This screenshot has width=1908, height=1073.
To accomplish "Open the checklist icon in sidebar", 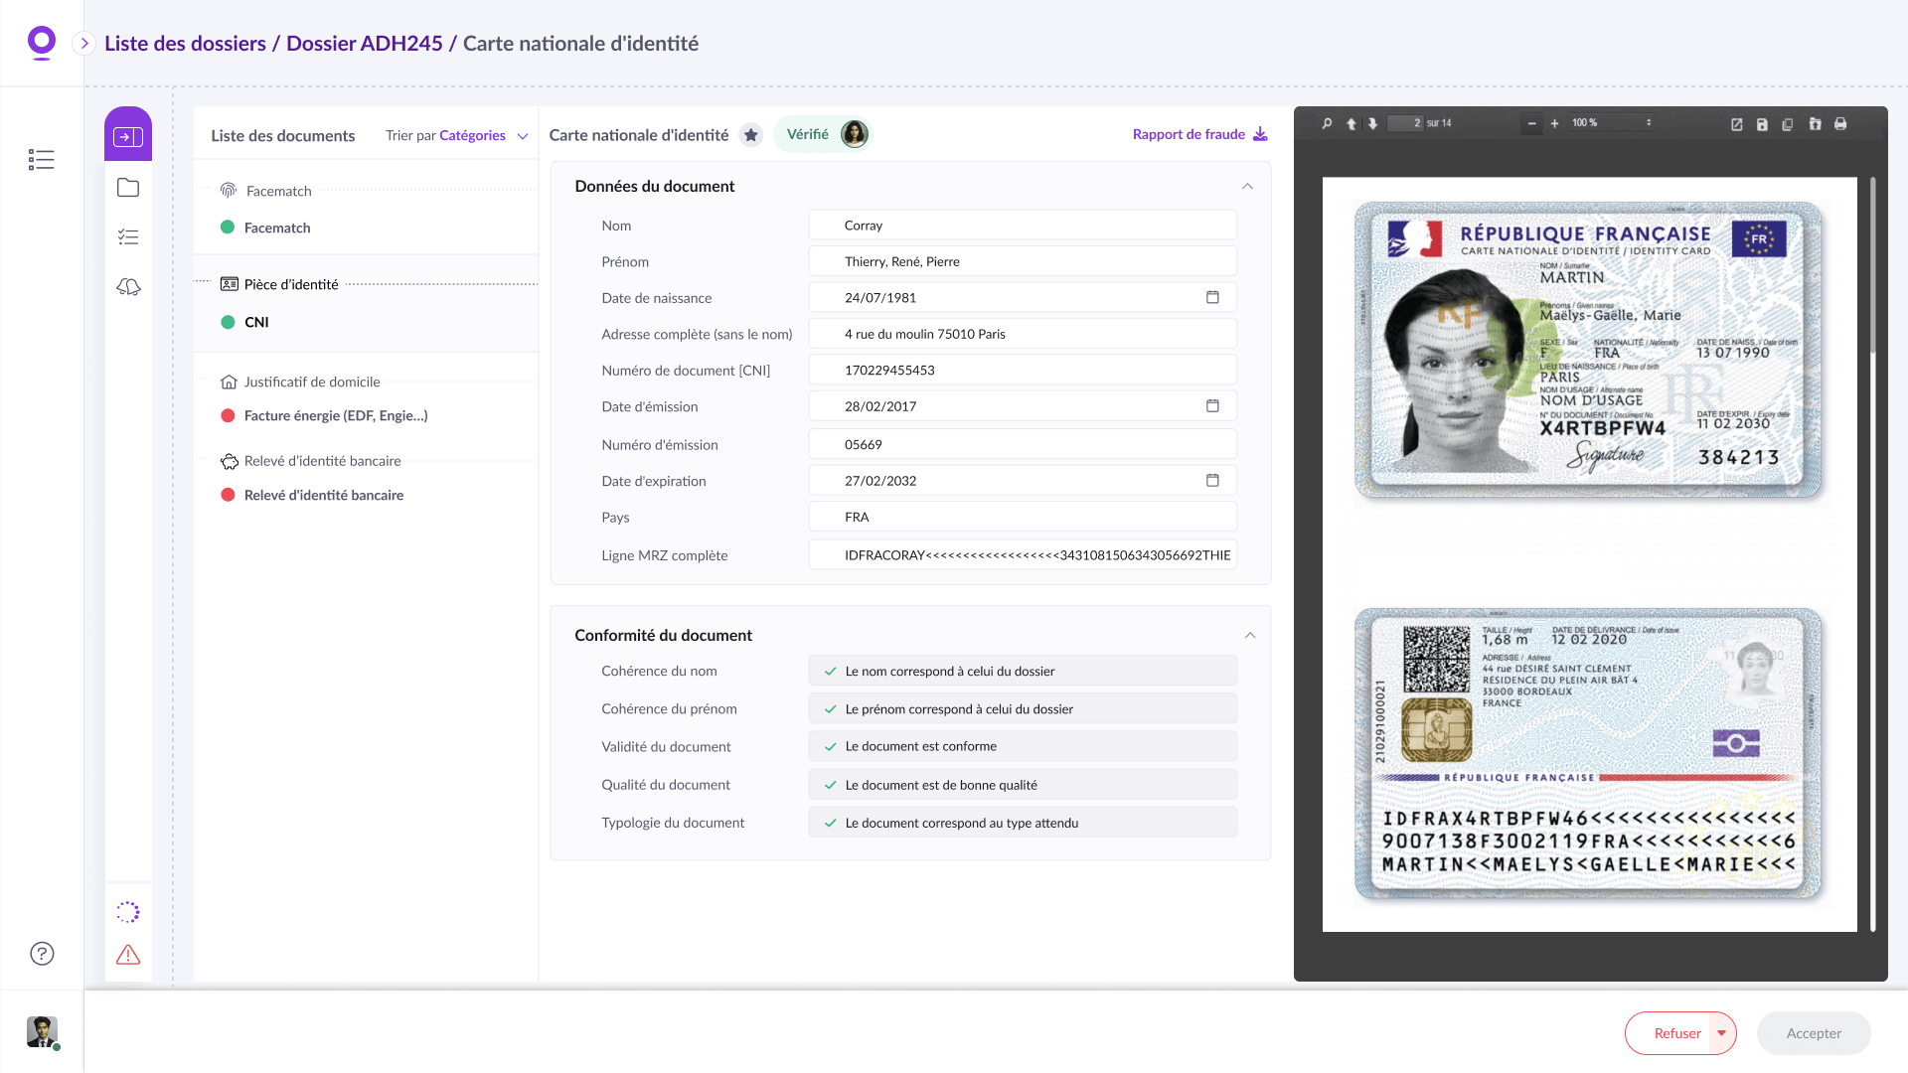I will point(128,236).
